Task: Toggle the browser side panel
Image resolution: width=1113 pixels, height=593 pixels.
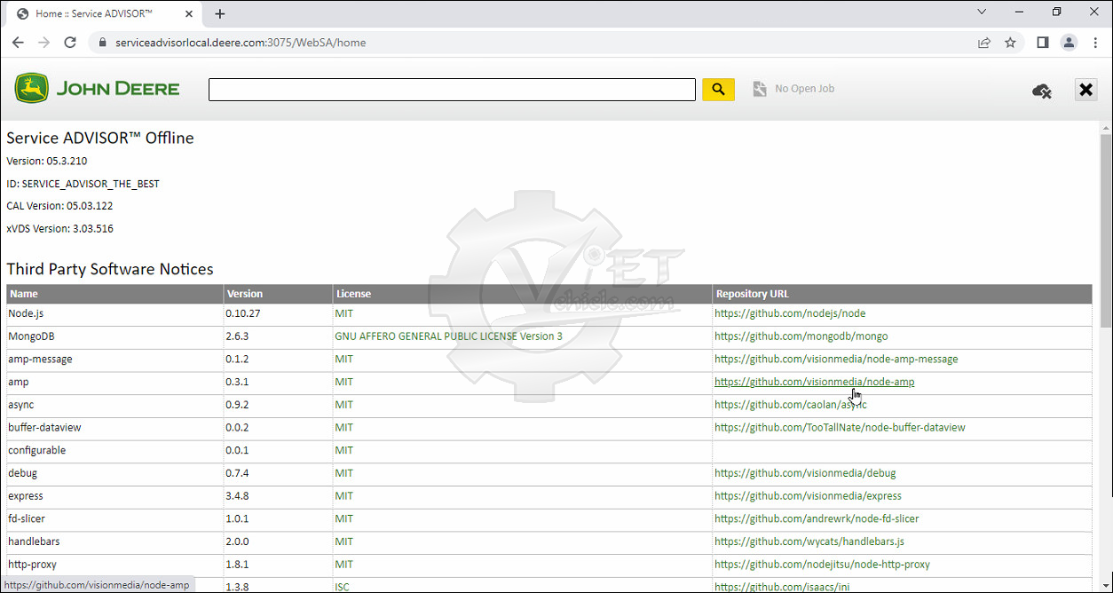Action: coord(1043,43)
